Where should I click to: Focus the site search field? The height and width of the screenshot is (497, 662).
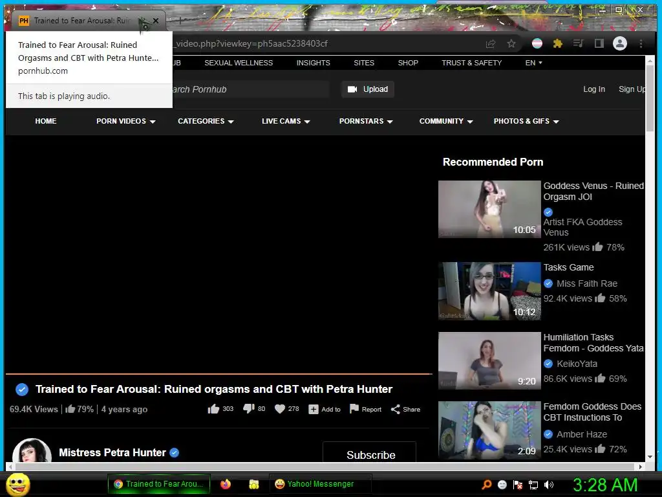250,89
